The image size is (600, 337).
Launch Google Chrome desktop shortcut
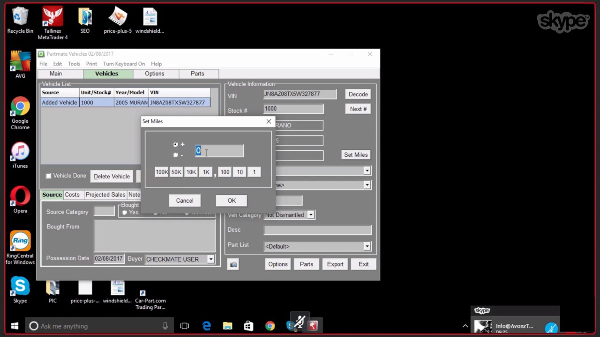click(x=20, y=114)
